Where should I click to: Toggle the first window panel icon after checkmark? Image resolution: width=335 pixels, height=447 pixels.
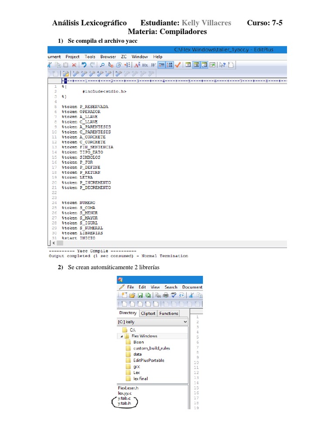point(188,65)
